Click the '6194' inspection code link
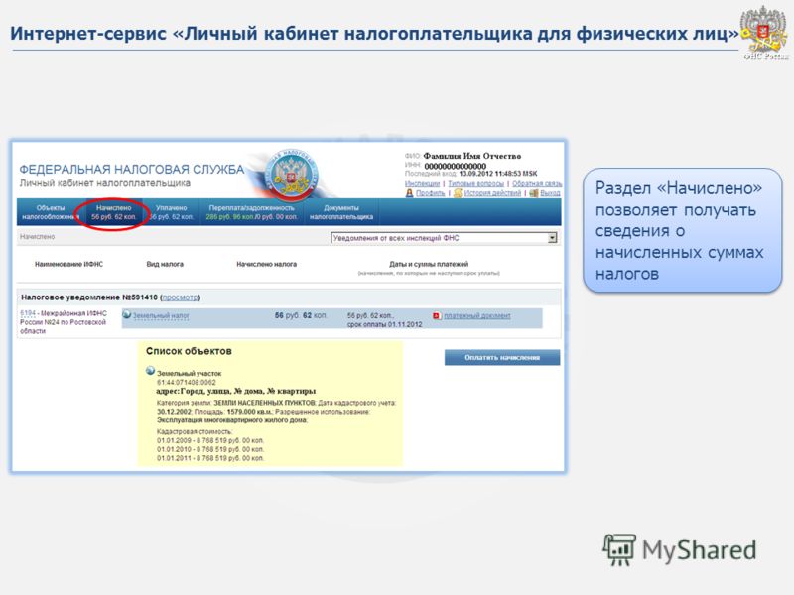 coord(28,313)
